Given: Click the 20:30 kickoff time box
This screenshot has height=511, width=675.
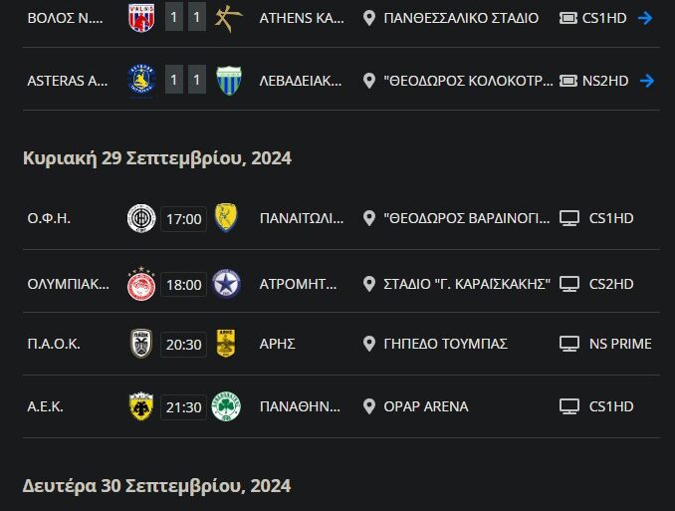Looking at the screenshot, I should click(184, 344).
